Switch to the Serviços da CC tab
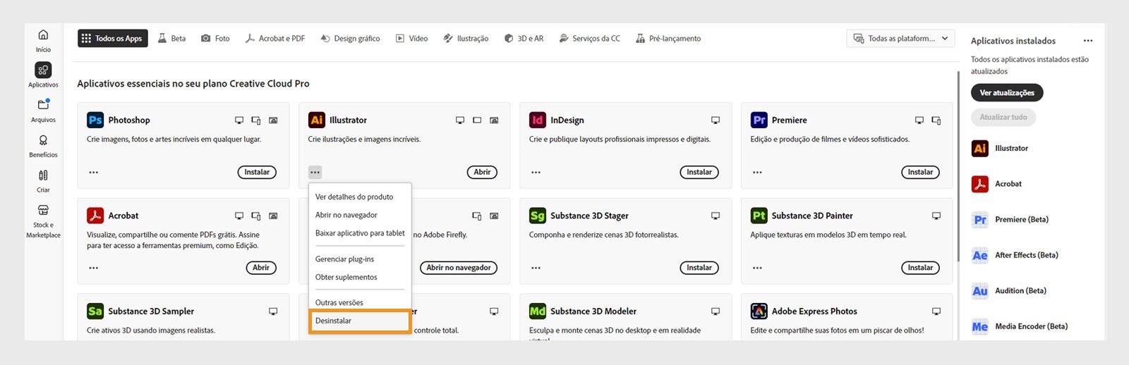This screenshot has width=1129, height=365. pos(589,39)
